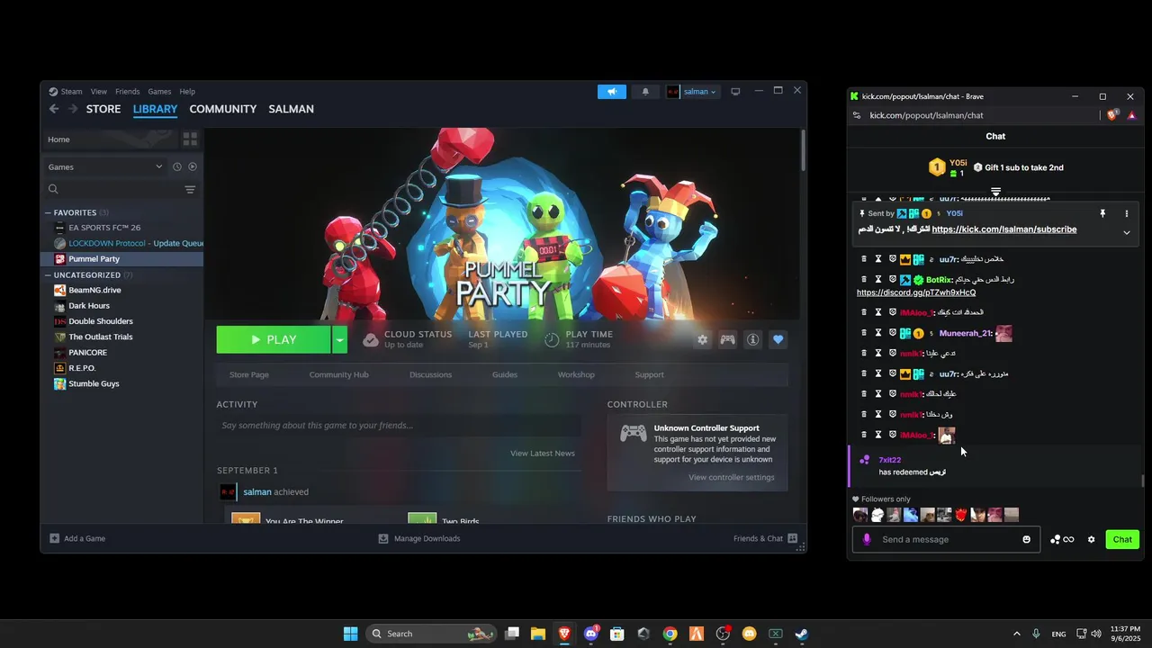Screen dimensions: 1152x648
Task: Go forward with Steam forward arrow
Action: 74,109
